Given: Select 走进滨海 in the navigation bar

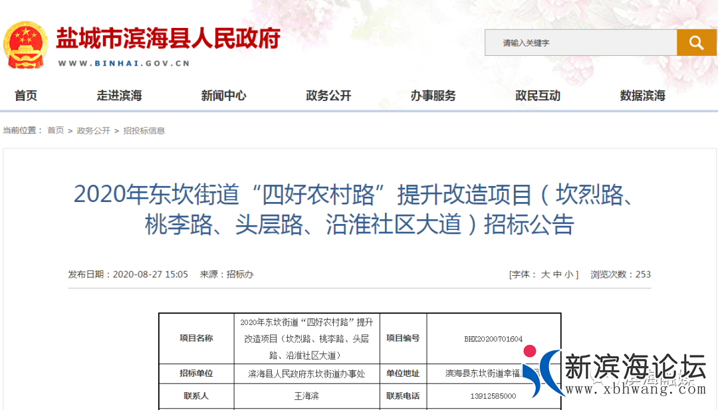Looking at the screenshot, I should tap(120, 96).
